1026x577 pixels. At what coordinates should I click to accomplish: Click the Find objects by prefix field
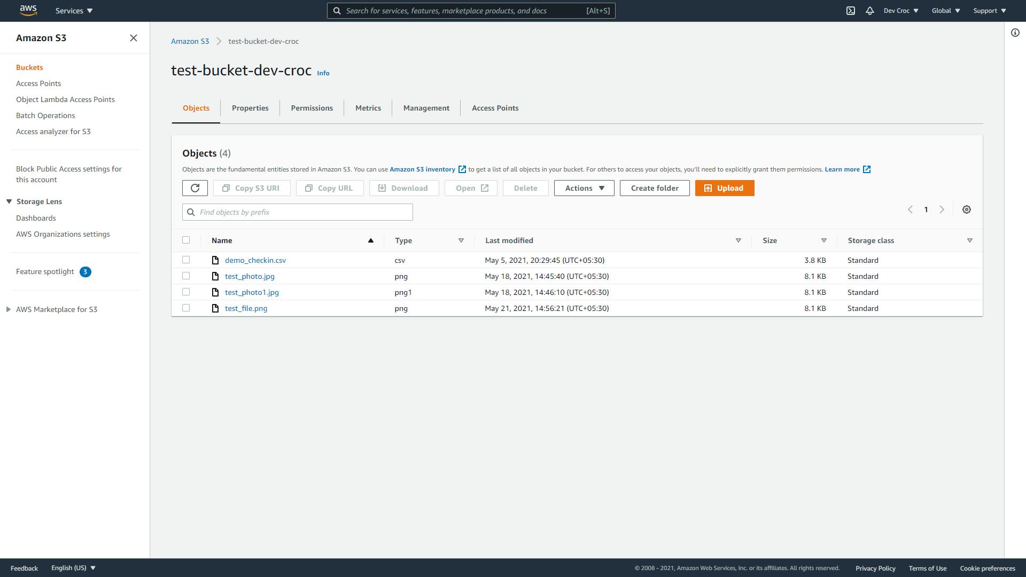[x=298, y=212]
